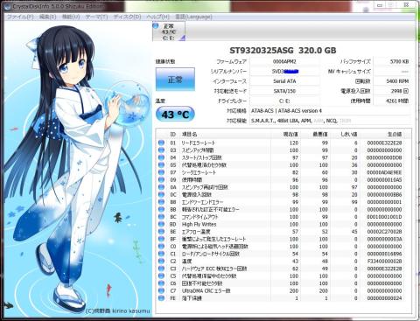This screenshot has height=321, width=420.
Task: Click status circle for ID C6 uncorrectable sectors
Action: [x=161, y=283]
